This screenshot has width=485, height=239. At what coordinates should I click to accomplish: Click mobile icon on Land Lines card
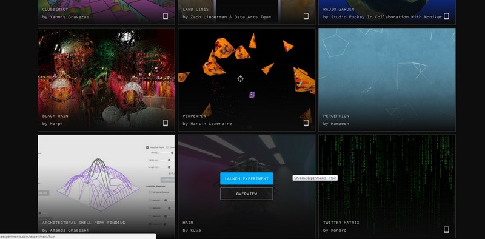tap(306, 16)
